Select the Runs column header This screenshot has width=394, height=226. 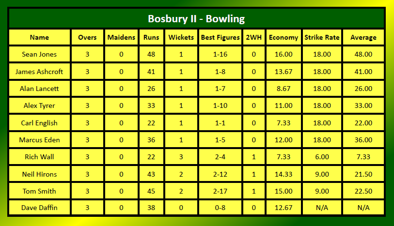click(x=151, y=37)
